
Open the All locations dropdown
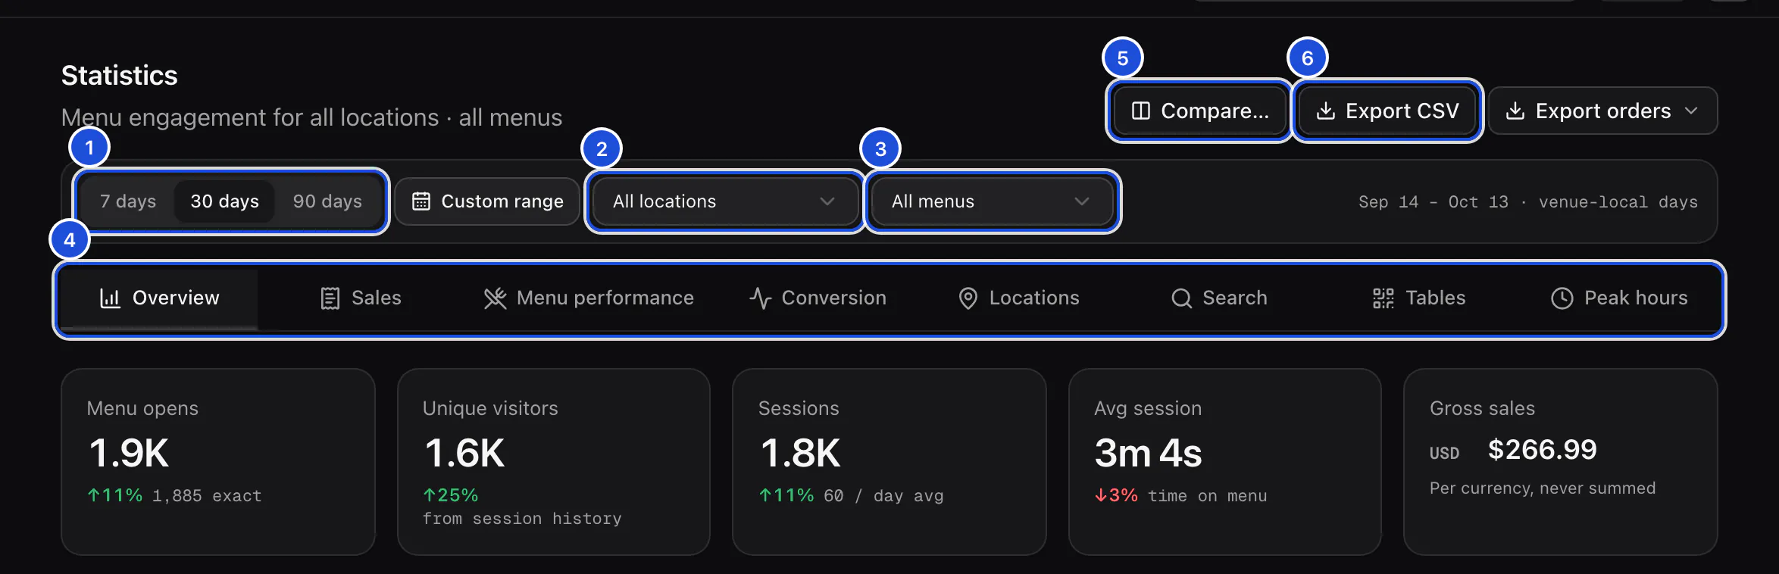click(724, 201)
